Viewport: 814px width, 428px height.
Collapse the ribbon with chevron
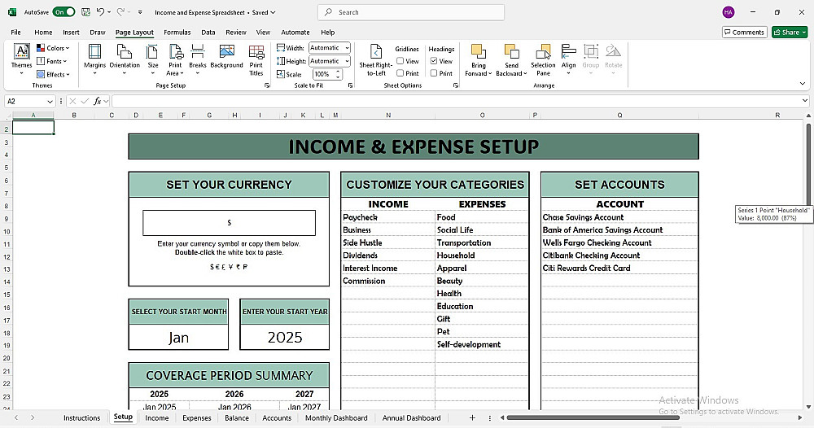[x=803, y=84]
